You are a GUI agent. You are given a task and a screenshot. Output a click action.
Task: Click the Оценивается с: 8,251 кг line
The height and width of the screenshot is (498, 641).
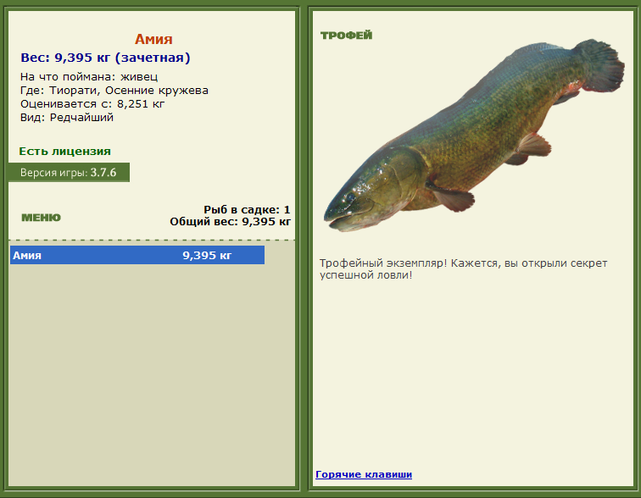92,104
